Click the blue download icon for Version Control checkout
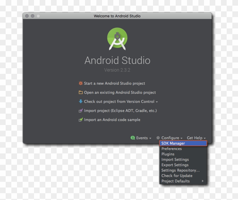This screenshot has width=238, height=200. 80,101
